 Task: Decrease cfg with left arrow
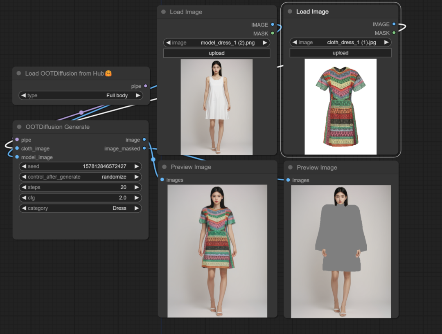pyautogui.click(x=24, y=198)
